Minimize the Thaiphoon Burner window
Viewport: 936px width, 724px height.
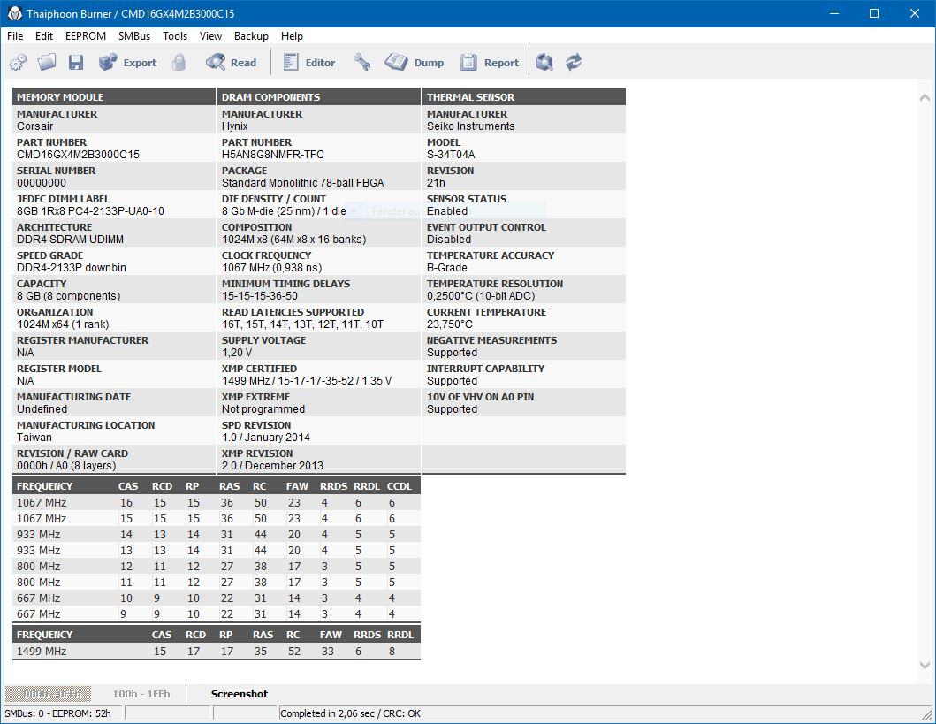834,13
